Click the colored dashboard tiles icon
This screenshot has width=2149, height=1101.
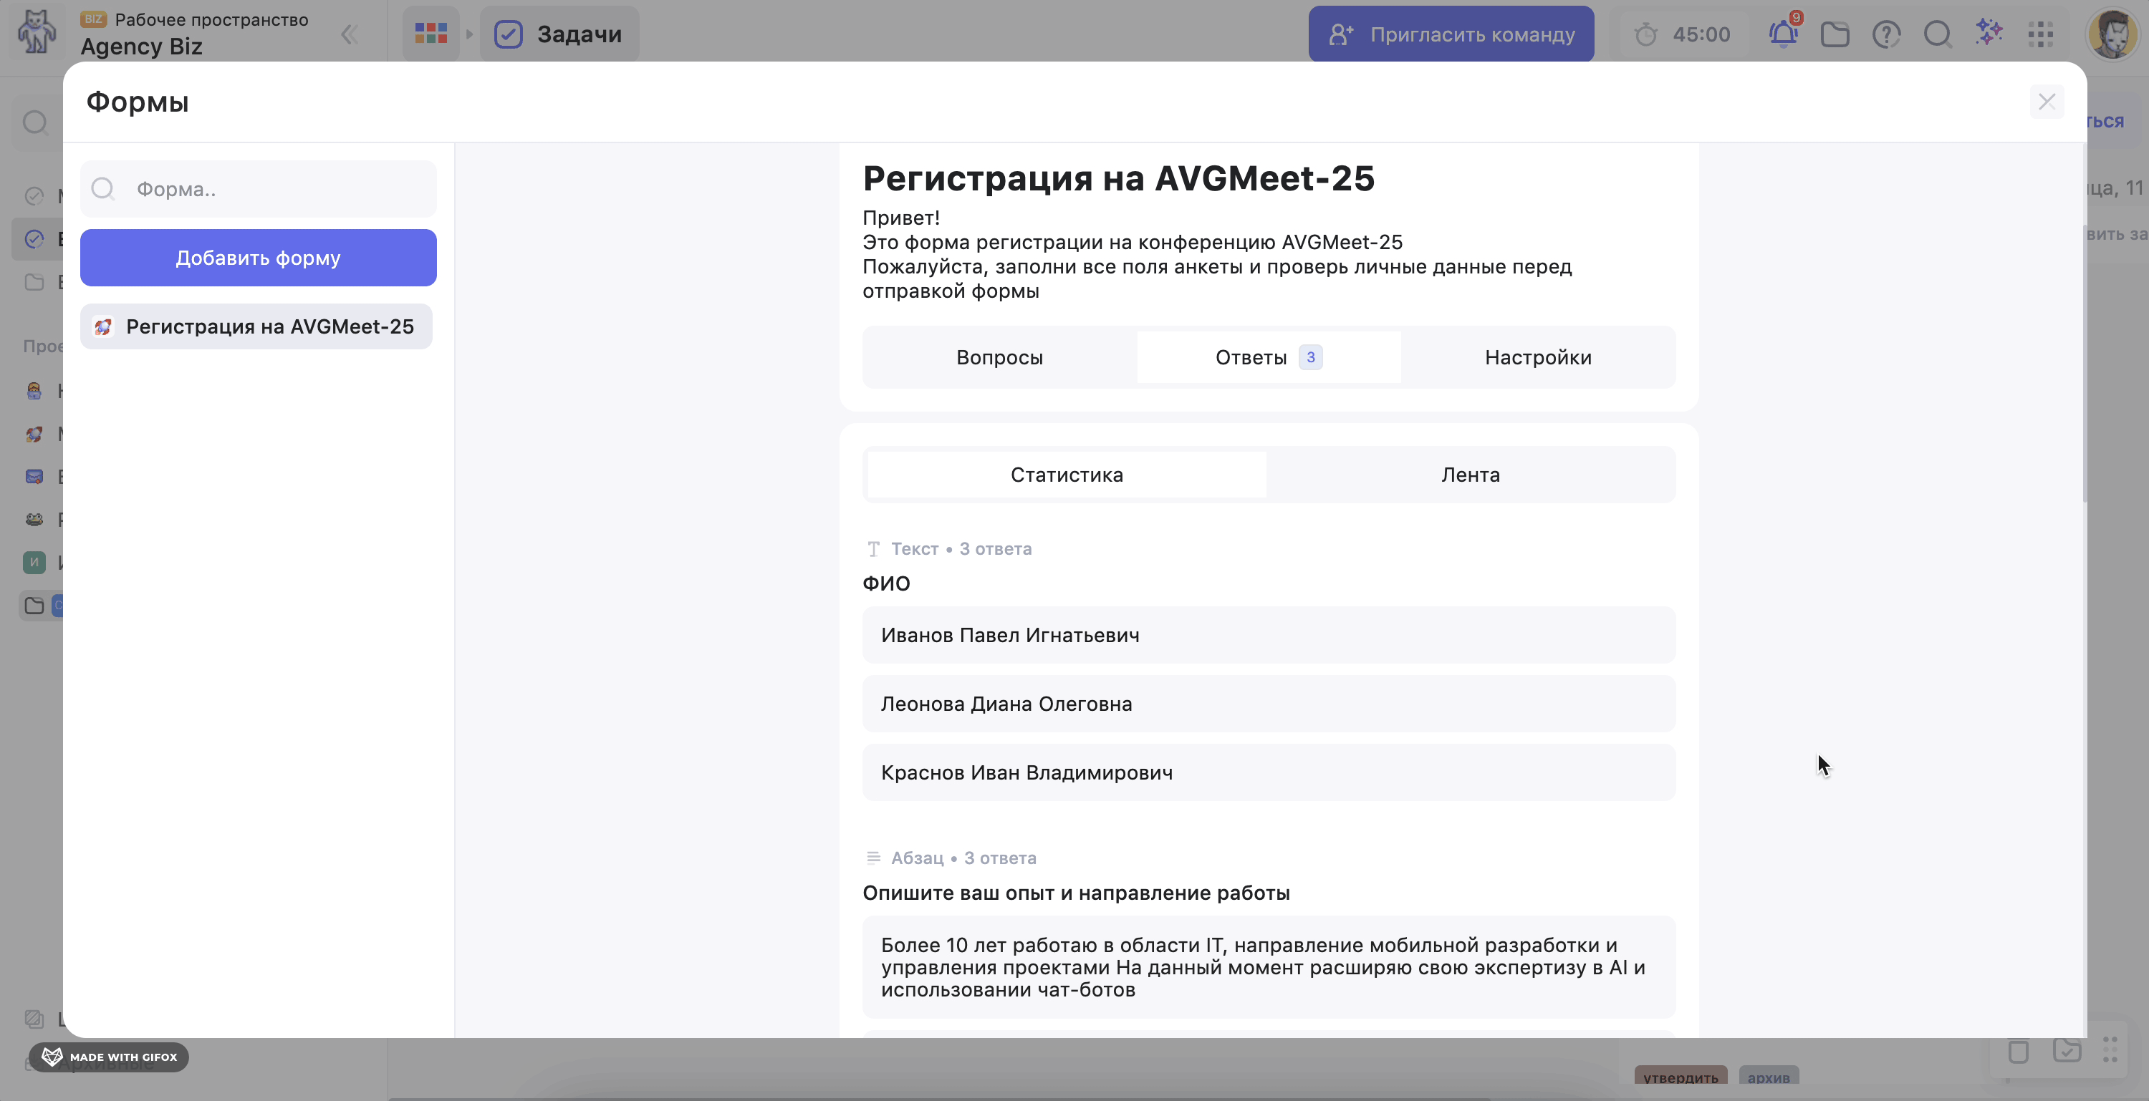(x=431, y=34)
